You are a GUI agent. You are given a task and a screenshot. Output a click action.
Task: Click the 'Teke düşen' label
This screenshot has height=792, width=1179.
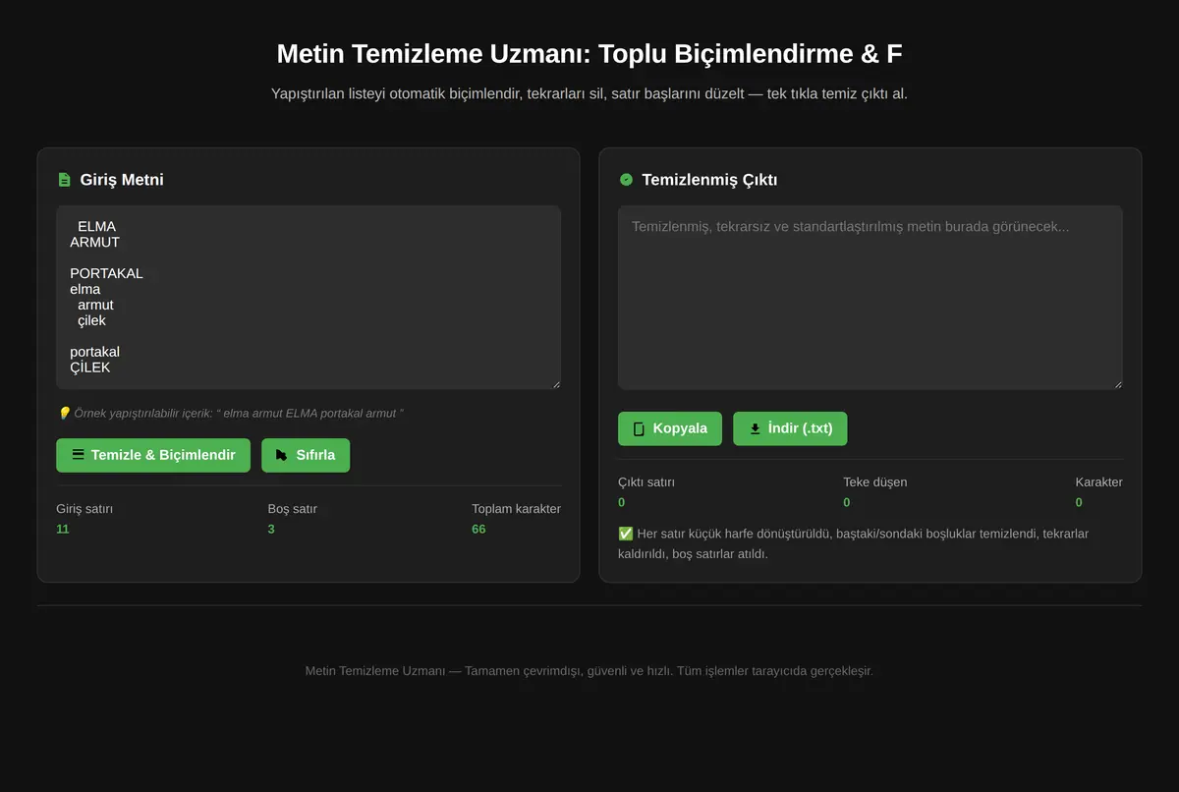click(x=874, y=482)
